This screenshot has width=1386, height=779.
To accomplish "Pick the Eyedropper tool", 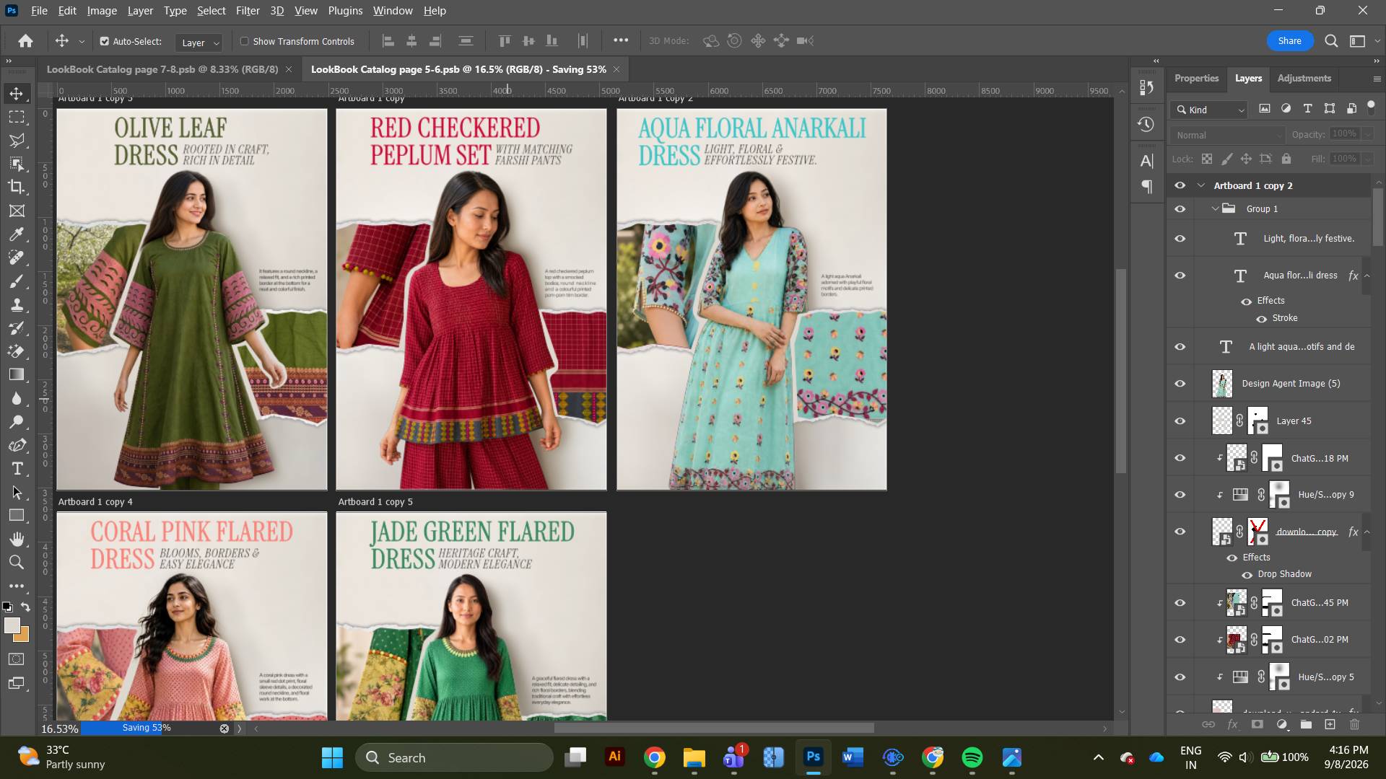I will pos(16,234).
